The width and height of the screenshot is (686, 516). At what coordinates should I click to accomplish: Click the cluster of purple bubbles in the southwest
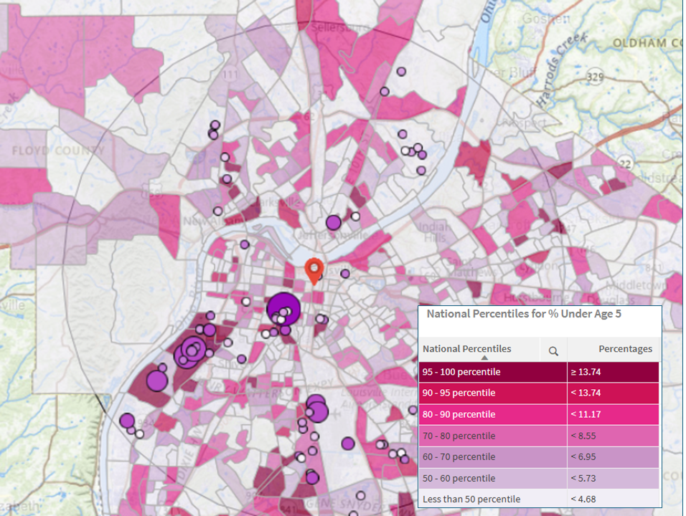pos(189,351)
